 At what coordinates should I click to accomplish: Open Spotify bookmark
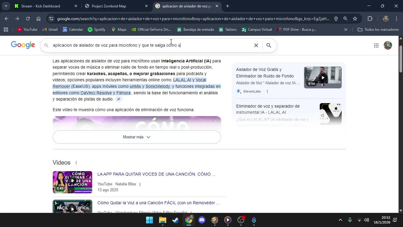click(x=96, y=29)
